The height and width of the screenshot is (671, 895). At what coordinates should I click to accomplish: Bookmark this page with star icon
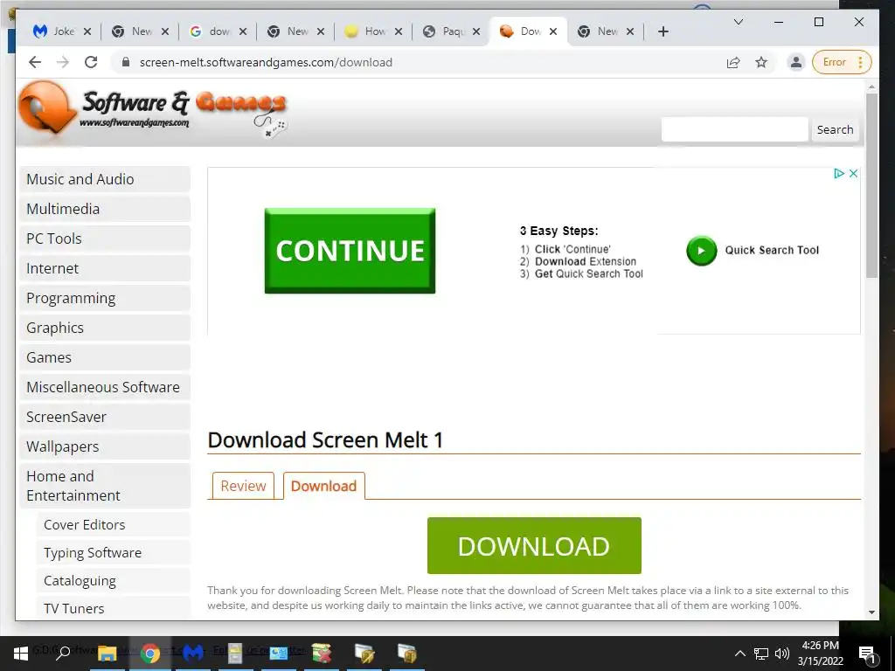(761, 62)
